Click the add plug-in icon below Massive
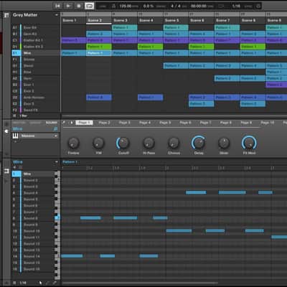 point(15,141)
